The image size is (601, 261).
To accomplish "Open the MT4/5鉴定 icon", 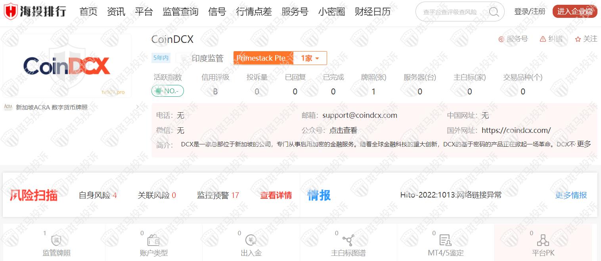I will pyautogui.click(x=445, y=240).
